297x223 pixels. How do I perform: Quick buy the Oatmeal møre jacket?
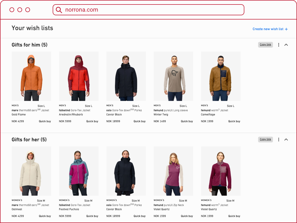point(45,216)
